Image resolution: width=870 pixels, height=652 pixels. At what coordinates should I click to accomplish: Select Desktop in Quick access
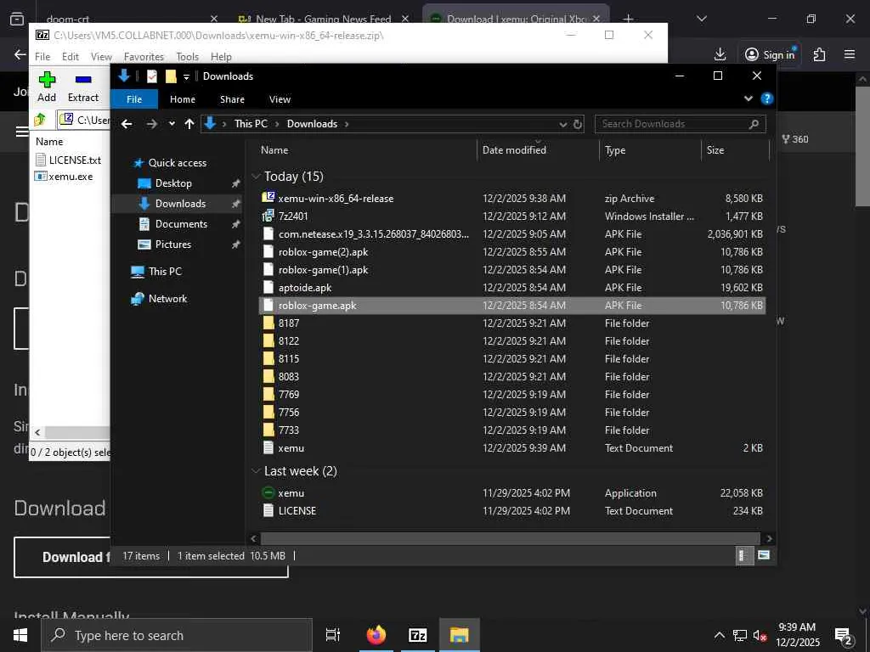coord(173,183)
